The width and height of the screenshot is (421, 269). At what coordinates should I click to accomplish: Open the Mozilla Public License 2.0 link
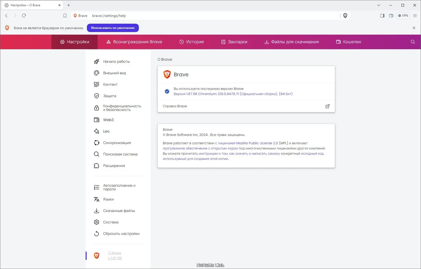click(248, 143)
